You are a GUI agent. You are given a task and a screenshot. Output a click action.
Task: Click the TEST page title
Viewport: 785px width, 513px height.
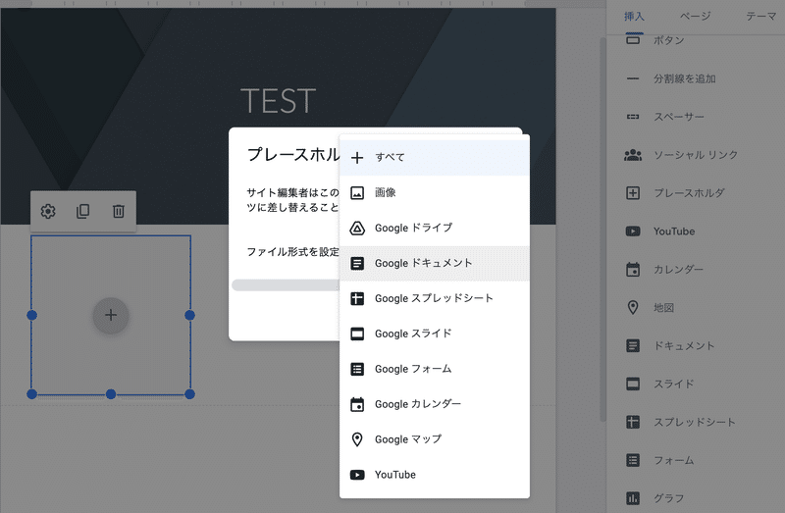pos(279,101)
